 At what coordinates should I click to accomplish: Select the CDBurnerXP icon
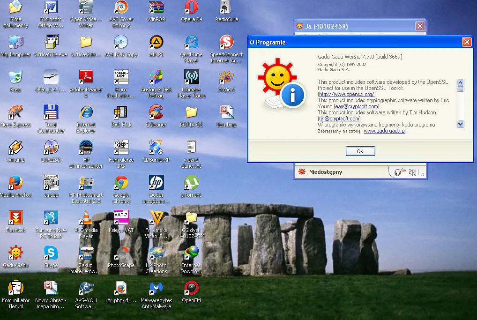point(157,151)
